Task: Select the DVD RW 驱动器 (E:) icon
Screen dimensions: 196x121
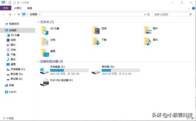Action: click(44, 82)
